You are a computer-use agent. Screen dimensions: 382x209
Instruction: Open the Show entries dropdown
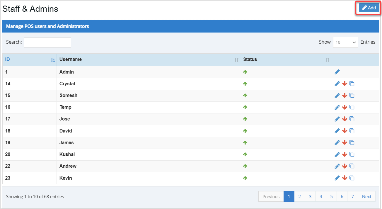click(x=345, y=42)
